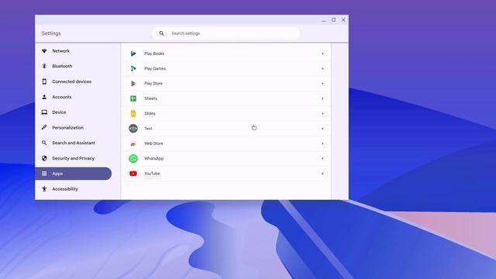Open the Bluetooth settings section
Viewport: 496px width, 279px height.
(73, 66)
